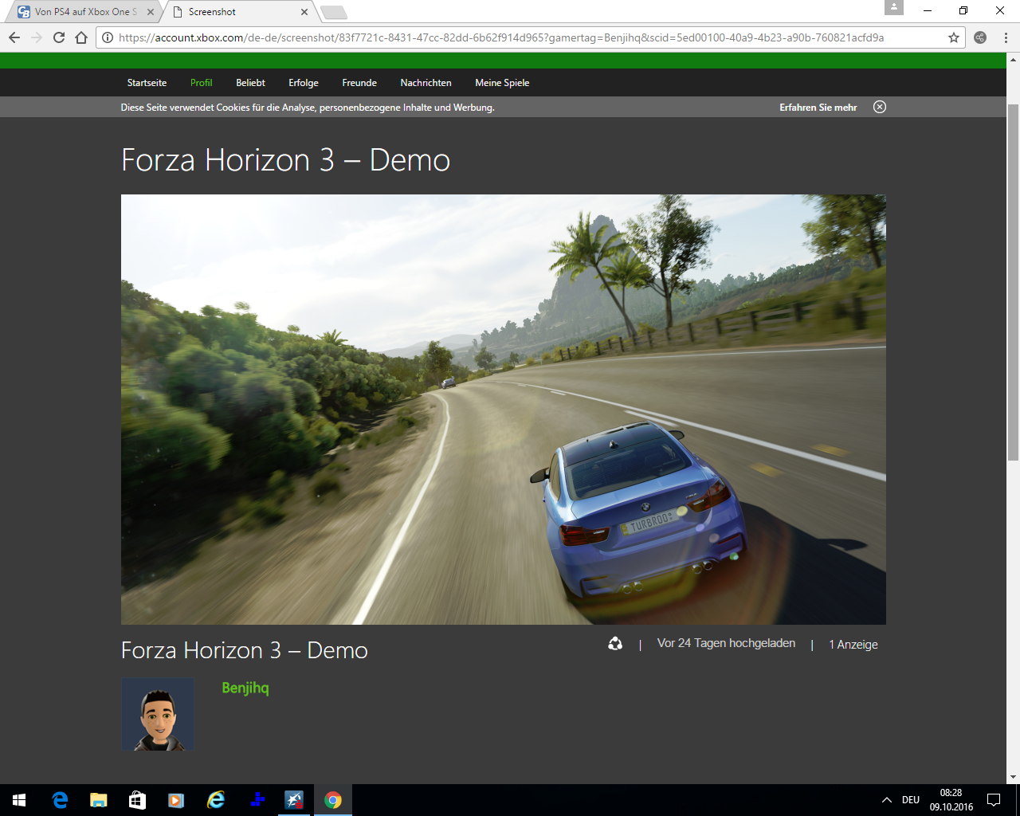Click 'Erfahren Sie mehr' cookie link
Image resolution: width=1020 pixels, height=816 pixels.
(818, 108)
